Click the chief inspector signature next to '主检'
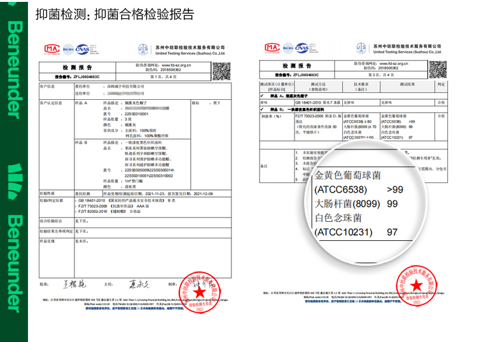Viewport: 477px width, 342px height. point(139,284)
